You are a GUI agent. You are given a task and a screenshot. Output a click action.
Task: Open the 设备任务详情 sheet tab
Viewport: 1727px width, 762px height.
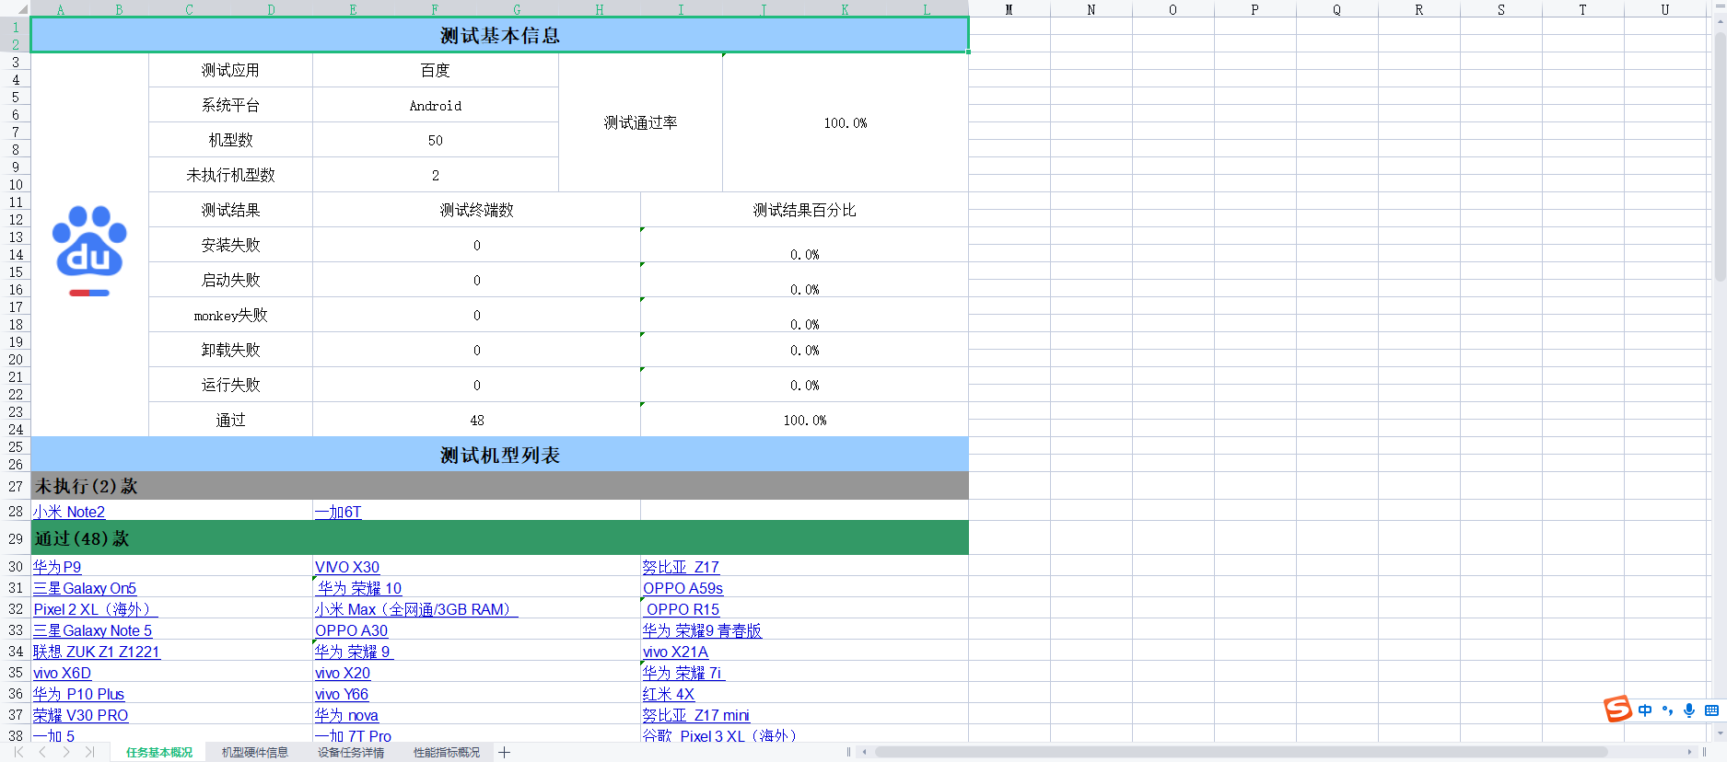pyautogui.click(x=351, y=752)
